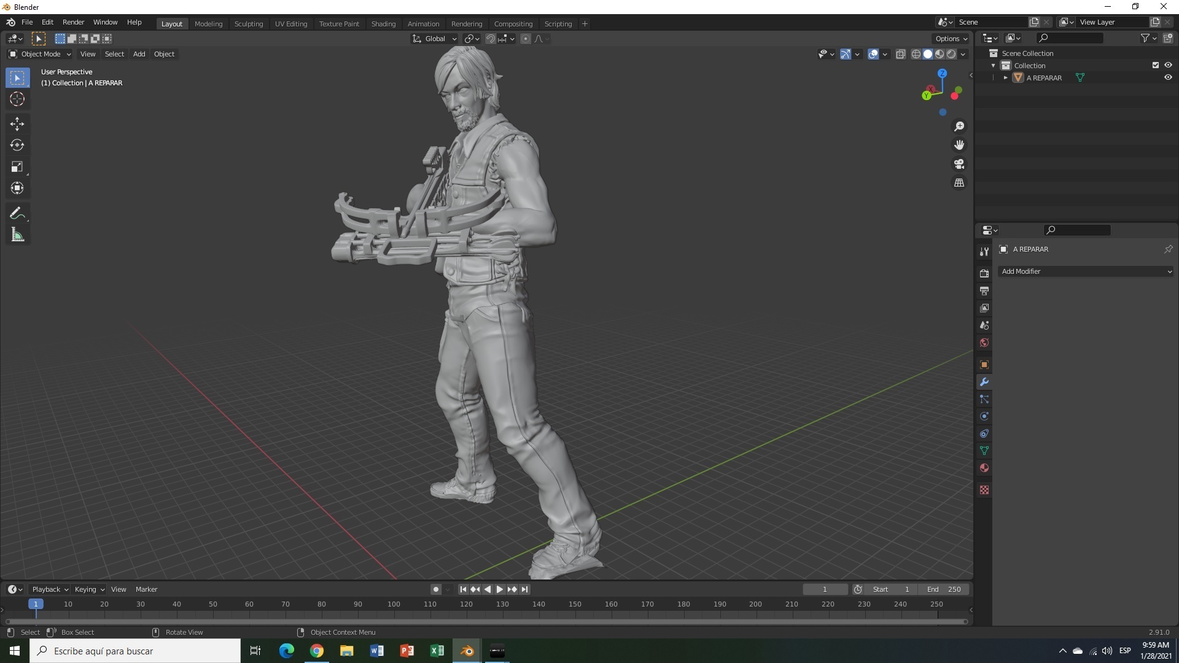The image size is (1179, 663).
Task: Open Google Chrome from the taskbar
Action: tap(316, 650)
